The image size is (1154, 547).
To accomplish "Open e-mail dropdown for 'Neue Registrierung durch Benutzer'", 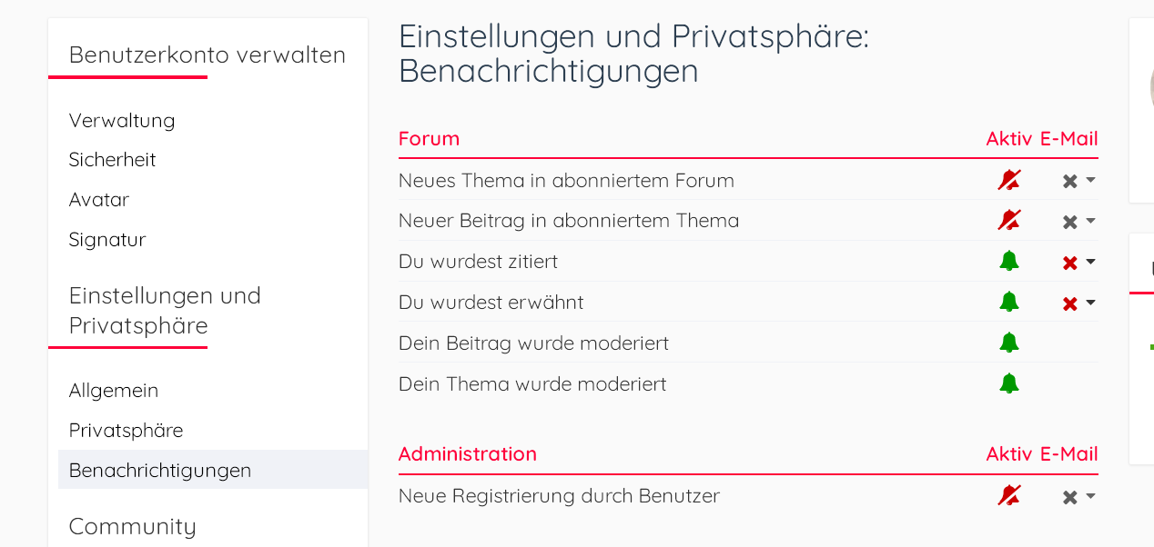I will pos(1078,496).
